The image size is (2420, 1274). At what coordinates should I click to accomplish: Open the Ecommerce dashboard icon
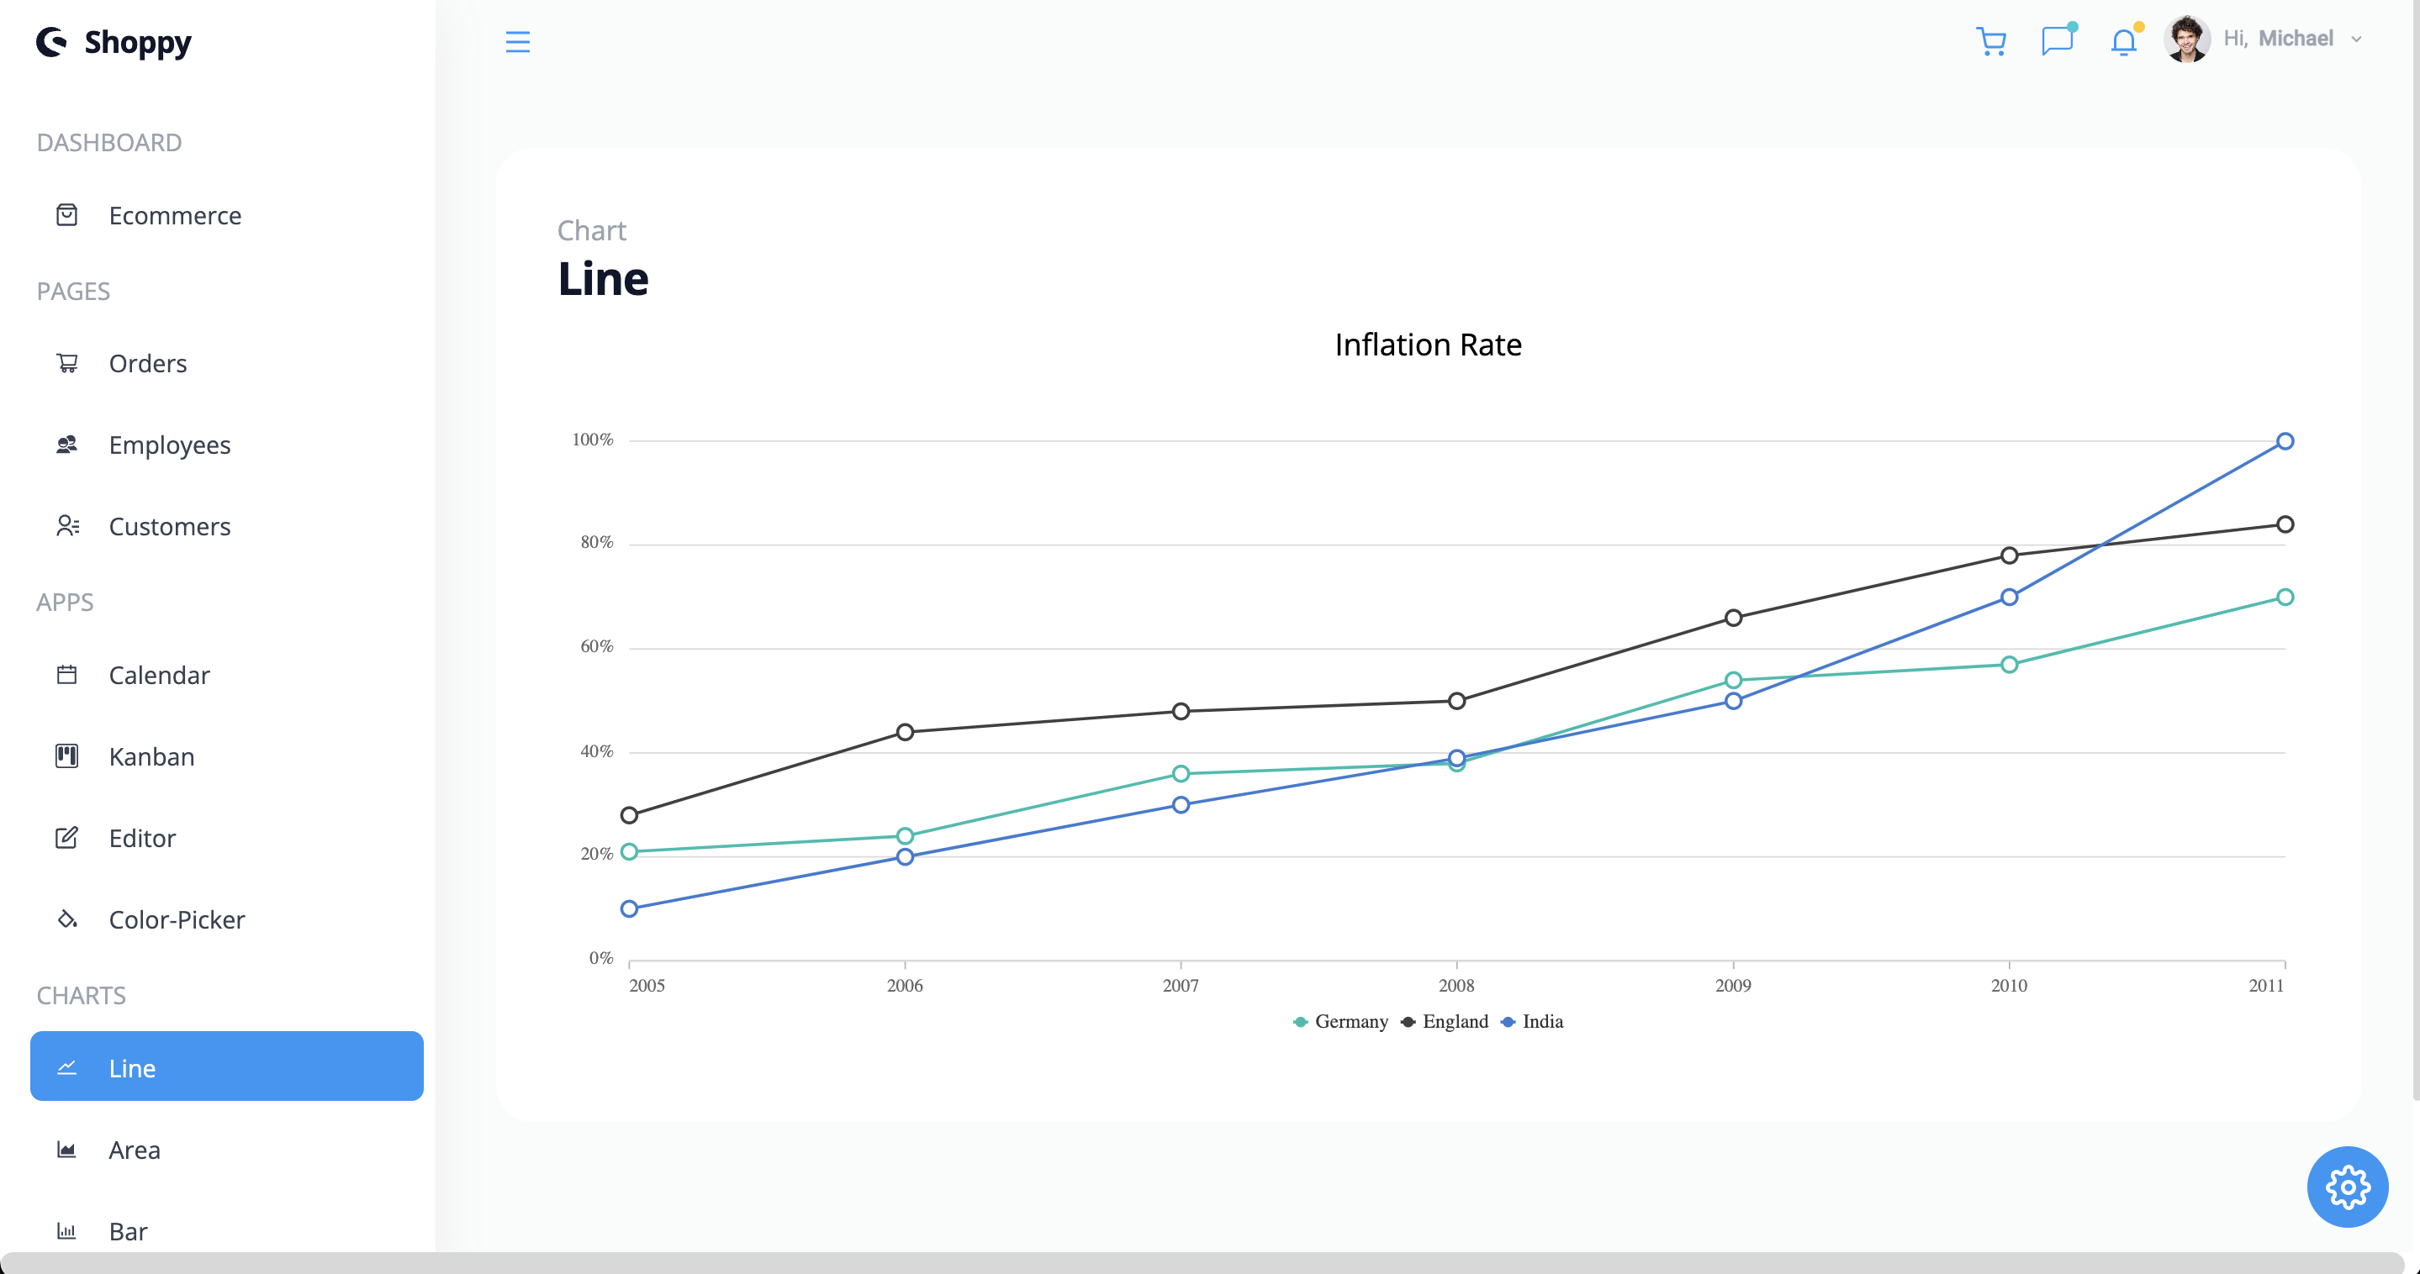point(66,215)
